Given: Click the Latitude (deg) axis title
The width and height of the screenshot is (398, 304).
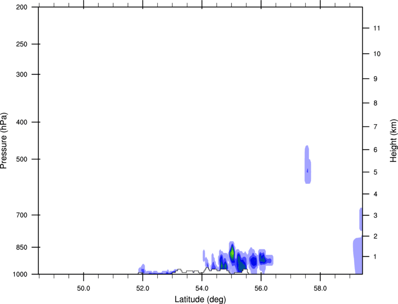Looking at the screenshot, I should point(200,299).
